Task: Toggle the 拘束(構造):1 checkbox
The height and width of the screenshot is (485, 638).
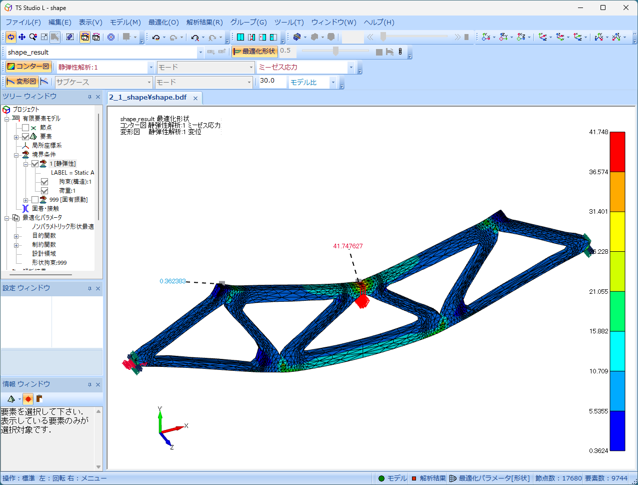Action: click(x=44, y=182)
